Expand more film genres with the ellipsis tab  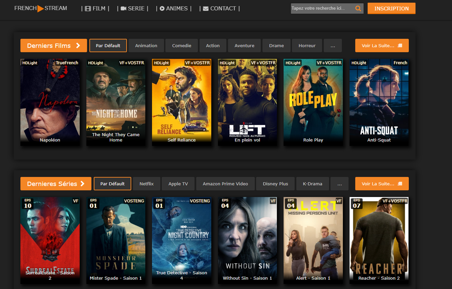tap(332, 46)
